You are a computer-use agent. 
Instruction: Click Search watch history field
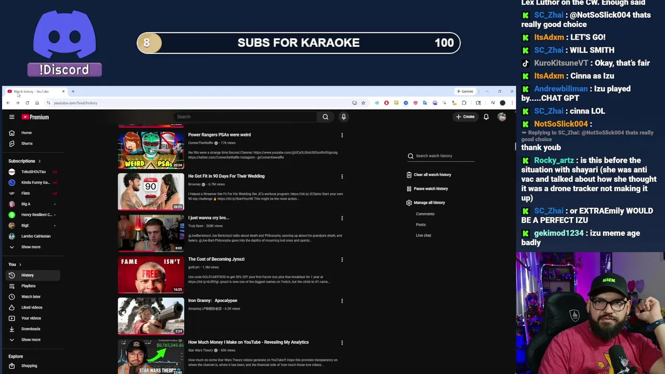click(x=441, y=156)
